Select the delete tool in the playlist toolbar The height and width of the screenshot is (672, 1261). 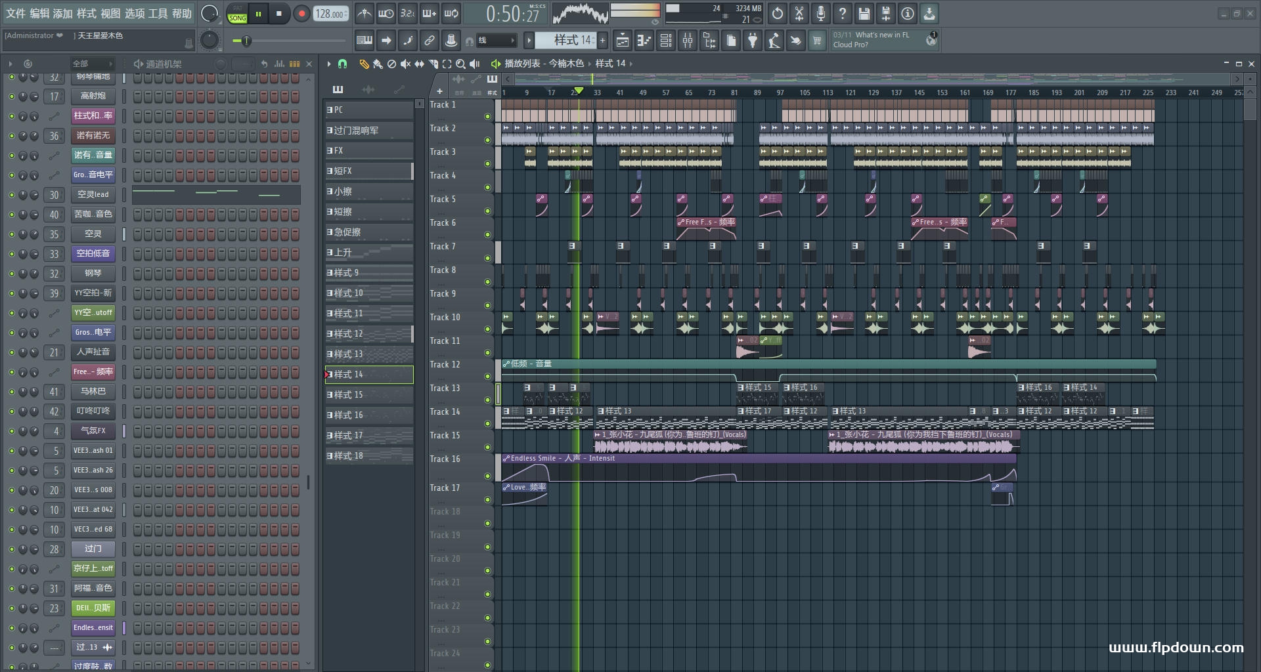391,64
